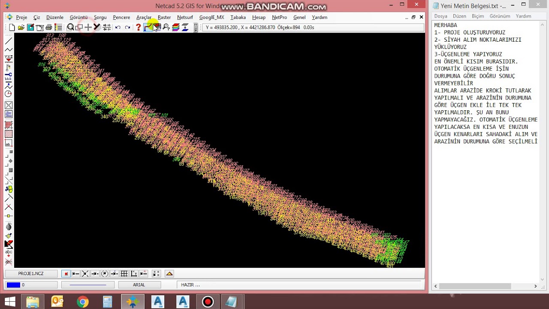Open the Sorgu menu
The image size is (549, 309).
pyautogui.click(x=100, y=17)
